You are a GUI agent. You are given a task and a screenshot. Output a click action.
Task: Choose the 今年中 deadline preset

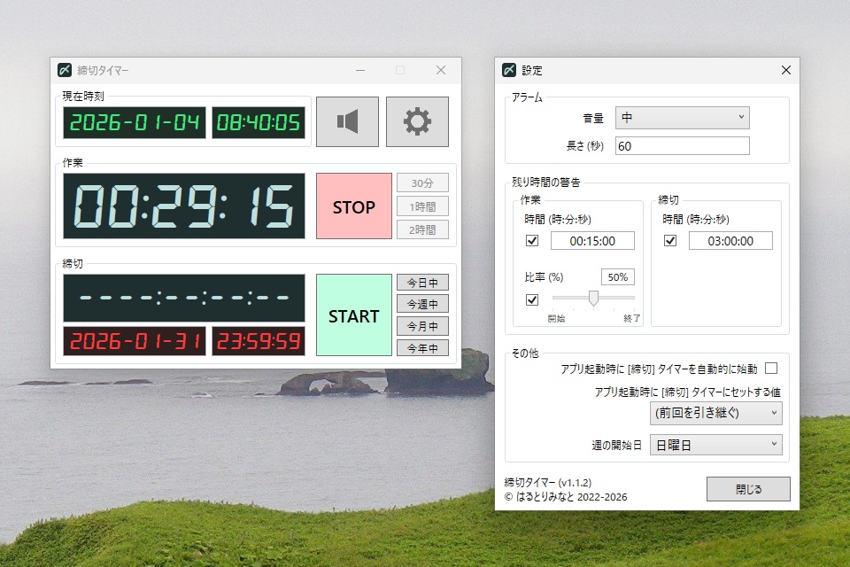[x=422, y=347]
